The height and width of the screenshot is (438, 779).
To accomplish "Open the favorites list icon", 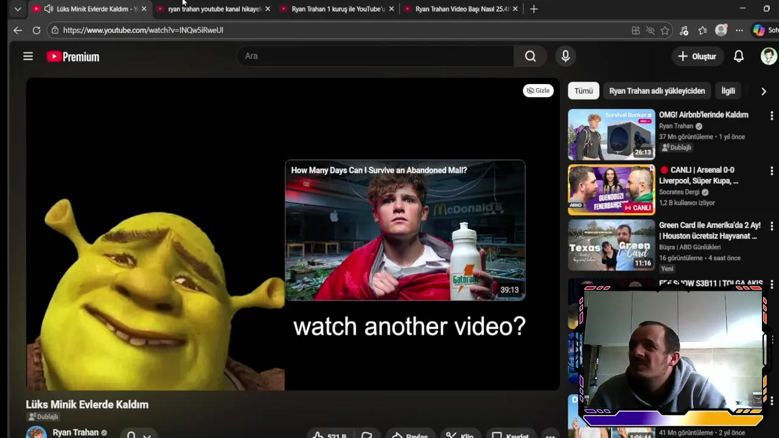I will tap(702, 30).
